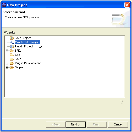The width and height of the screenshot is (132, 132).
Task: Click the CVS folder icon
Action: pyautogui.click(x=12, y=55)
